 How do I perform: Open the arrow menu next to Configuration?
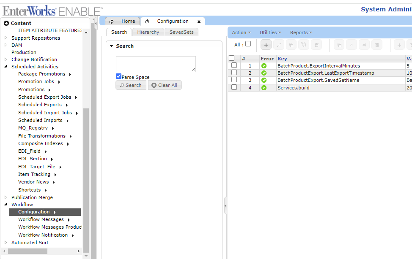click(x=55, y=212)
